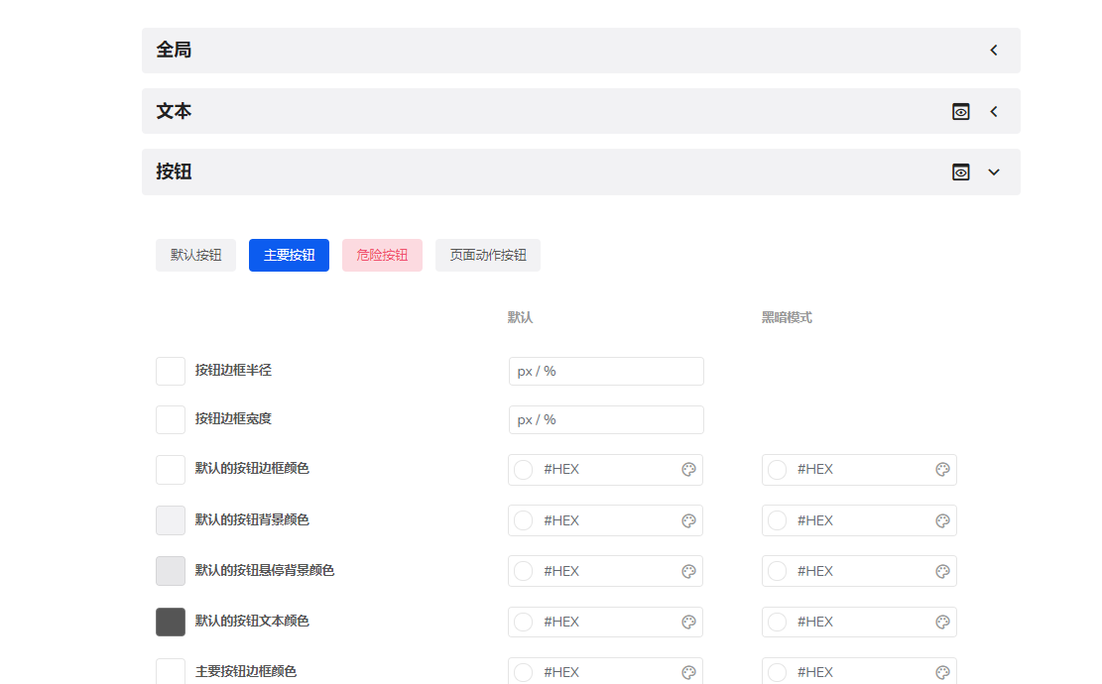
Task: Toggle the preview eye on the 按钮 section
Action: 960,171
